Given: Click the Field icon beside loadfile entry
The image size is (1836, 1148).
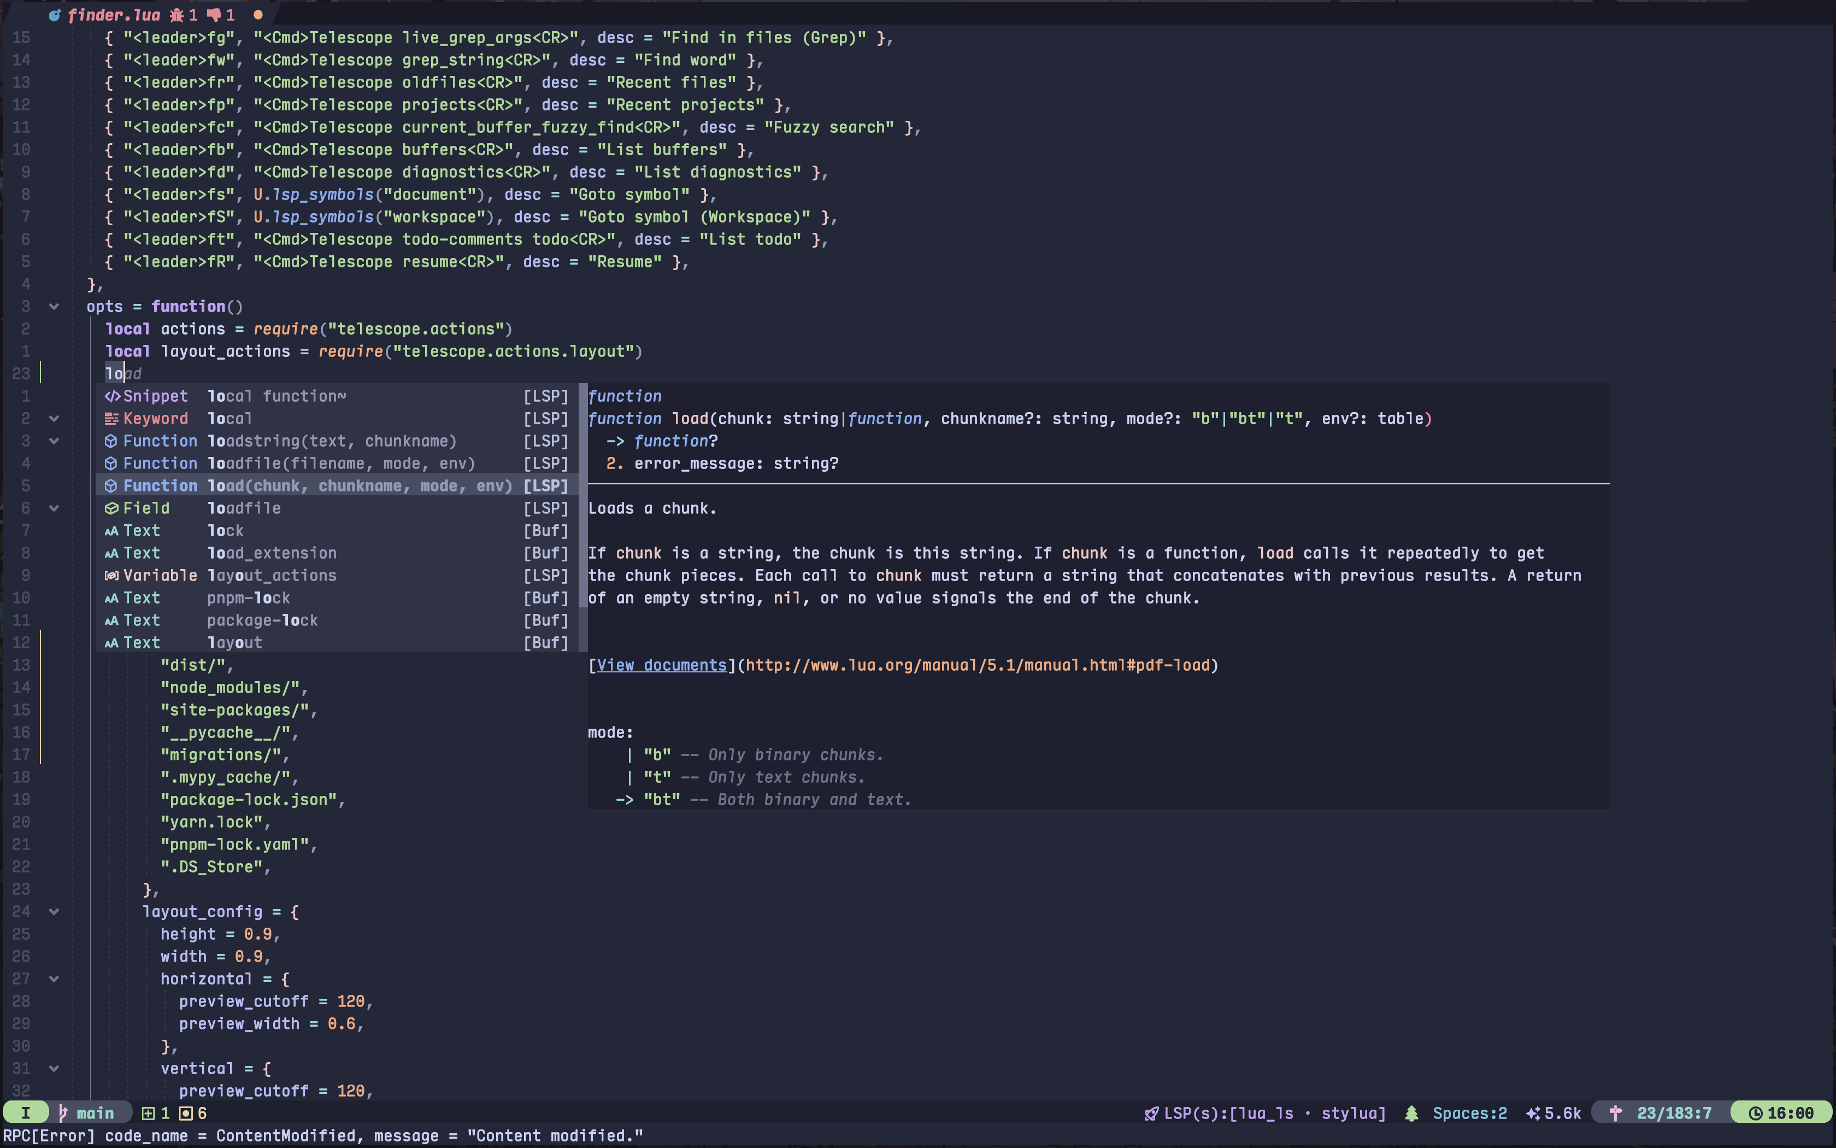Looking at the screenshot, I should [x=111, y=508].
